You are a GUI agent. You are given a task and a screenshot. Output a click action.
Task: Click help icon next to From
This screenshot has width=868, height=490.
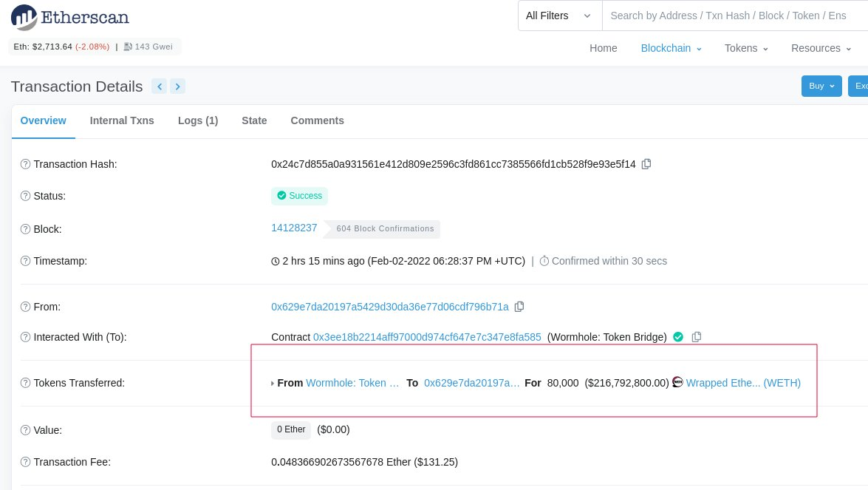(x=25, y=307)
